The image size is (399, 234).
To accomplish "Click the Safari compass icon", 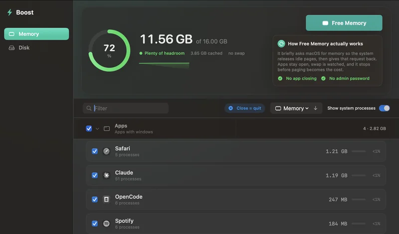I will coord(106,151).
